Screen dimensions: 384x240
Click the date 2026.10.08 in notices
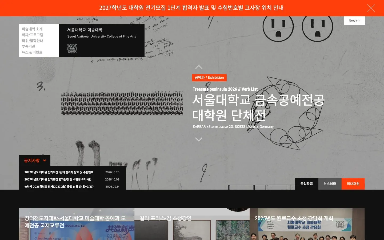pyautogui.click(x=112, y=179)
